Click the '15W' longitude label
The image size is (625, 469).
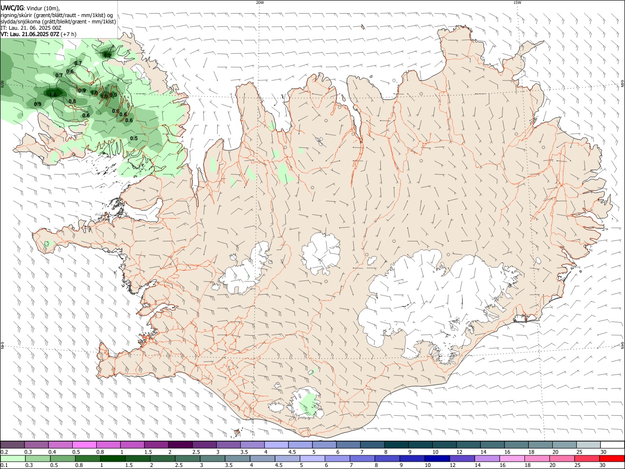tap(517, 2)
